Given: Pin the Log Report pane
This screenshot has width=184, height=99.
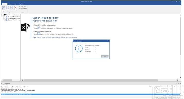Looking at the screenshot, I should [179, 83].
